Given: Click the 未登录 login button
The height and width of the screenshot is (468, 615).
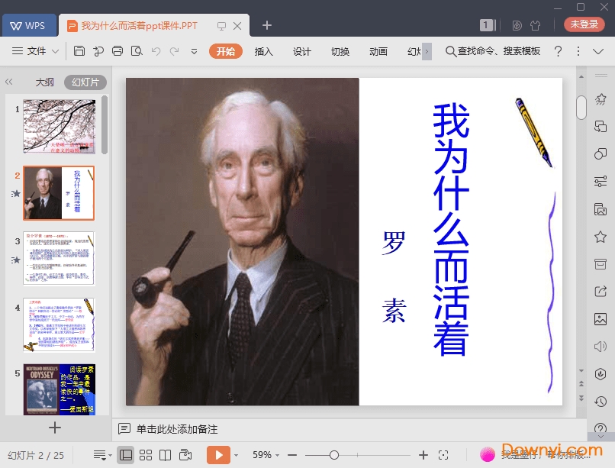Looking at the screenshot, I should [583, 24].
